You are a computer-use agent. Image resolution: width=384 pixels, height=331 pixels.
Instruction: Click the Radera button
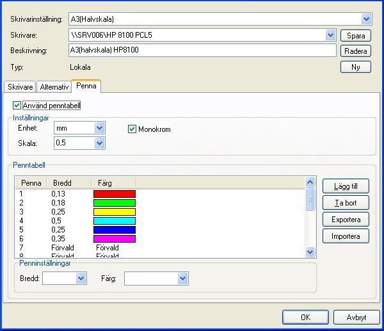[356, 51]
